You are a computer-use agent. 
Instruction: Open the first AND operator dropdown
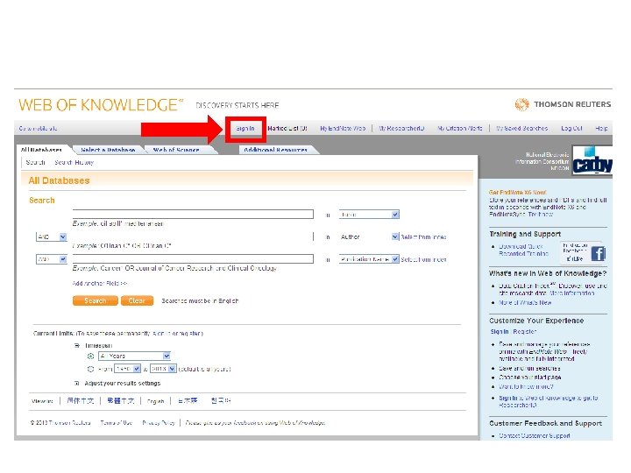click(52, 236)
